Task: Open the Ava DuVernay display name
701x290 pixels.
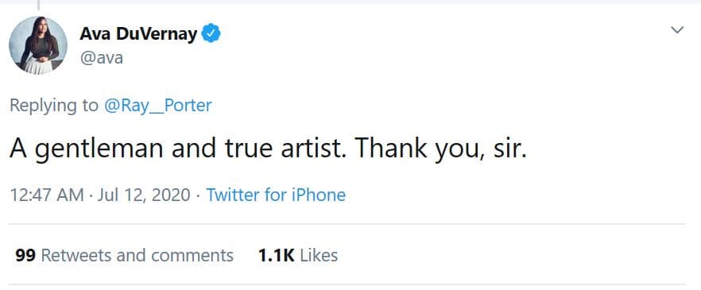Action: (138, 34)
